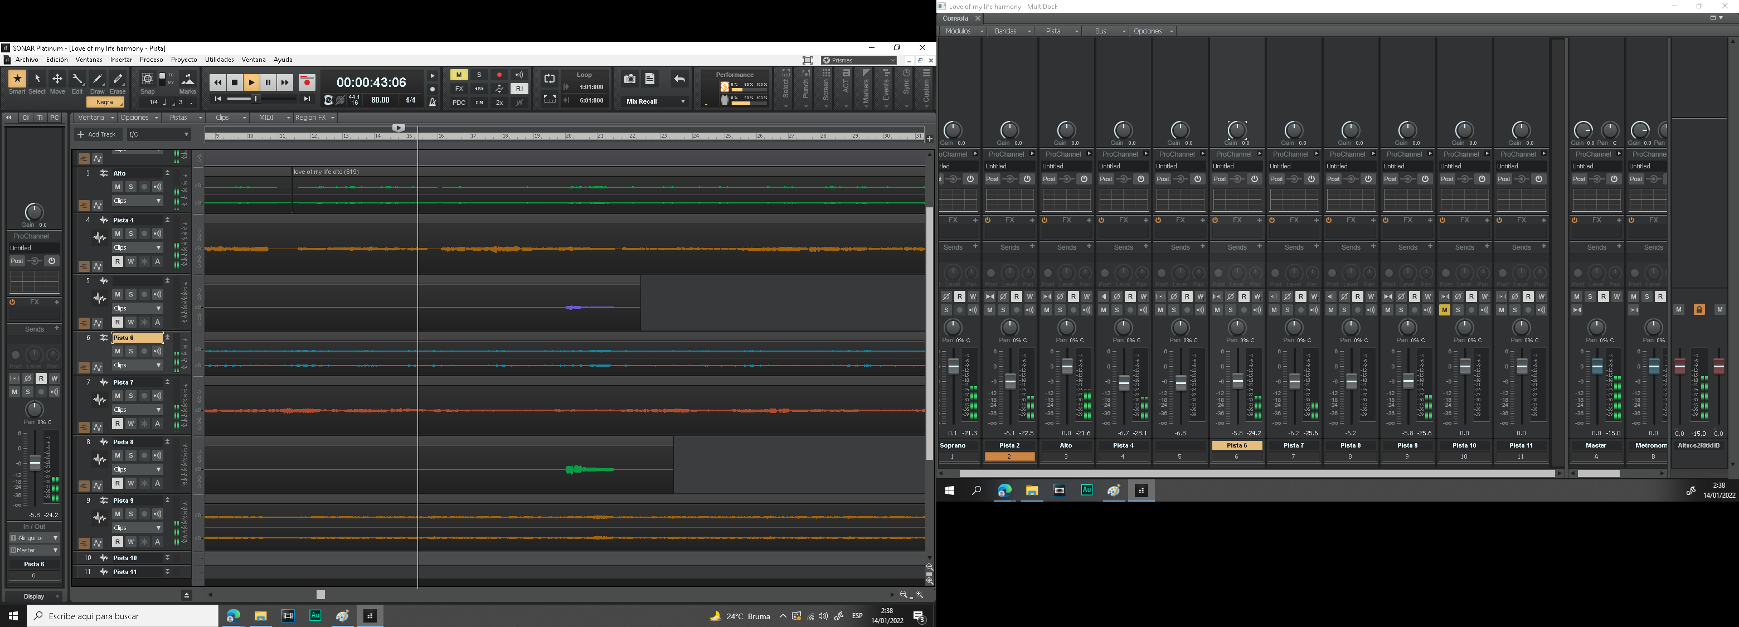
Task: Arm record on Pista 8 track
Action: pos(144,455)
